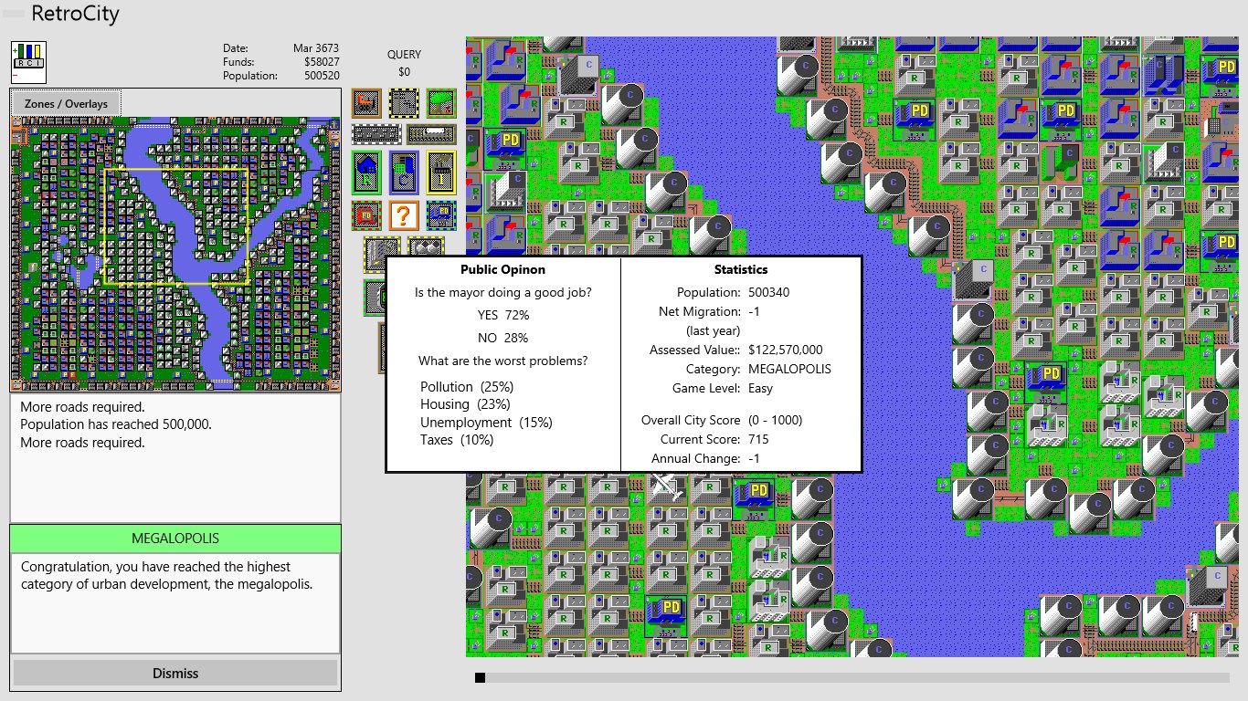Choose the Police Department tool
The height and width of the screenshot is (701, 1248).
coord(441,215)
